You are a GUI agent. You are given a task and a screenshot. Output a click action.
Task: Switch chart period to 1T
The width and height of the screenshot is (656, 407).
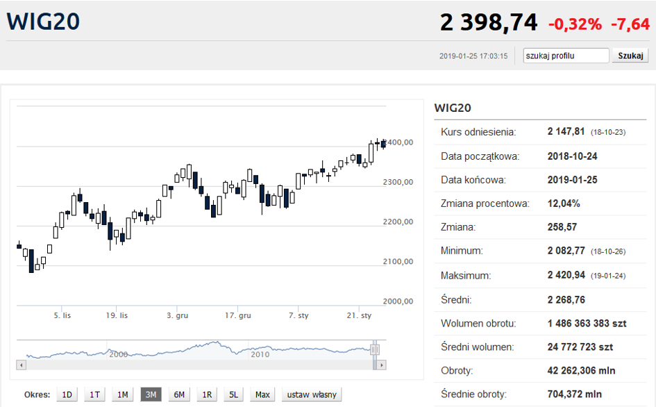click(x=95, y=394)
